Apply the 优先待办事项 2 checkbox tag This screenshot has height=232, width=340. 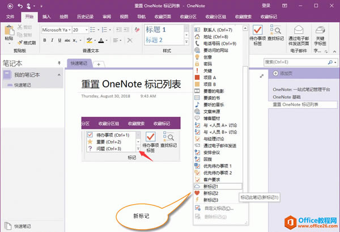(218, 173)
